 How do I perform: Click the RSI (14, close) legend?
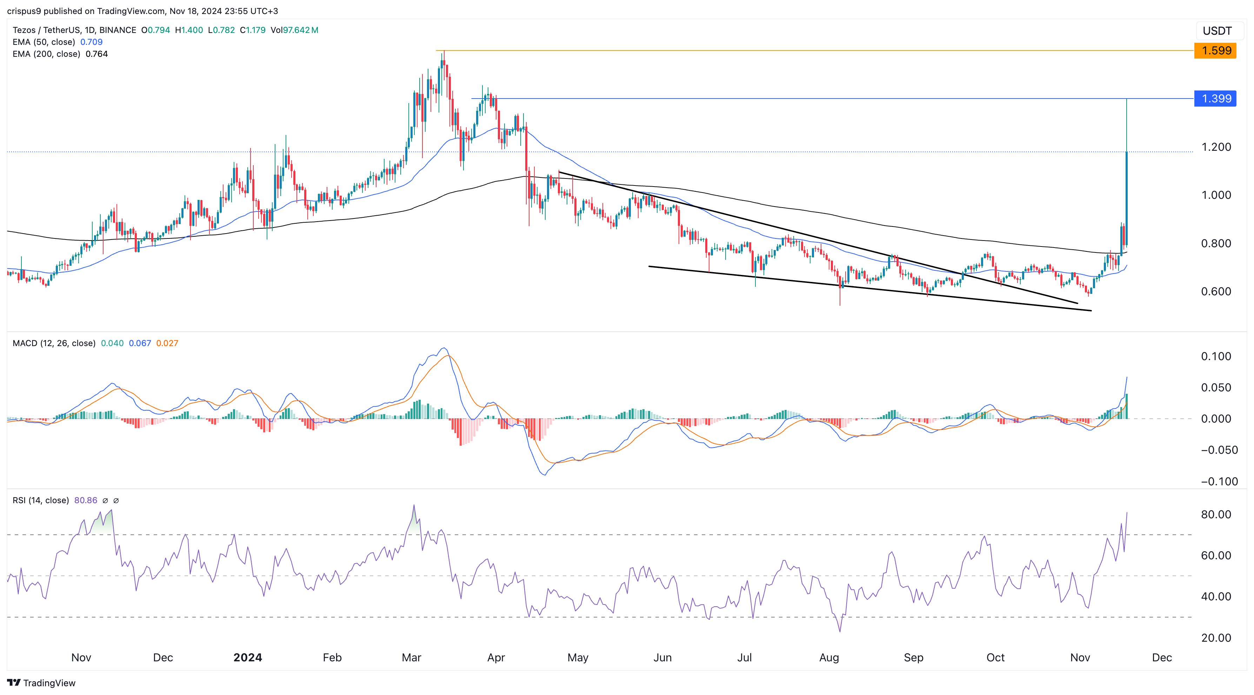click(x=40, y=500)
